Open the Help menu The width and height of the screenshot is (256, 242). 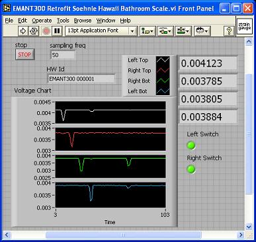click(125, 20)
